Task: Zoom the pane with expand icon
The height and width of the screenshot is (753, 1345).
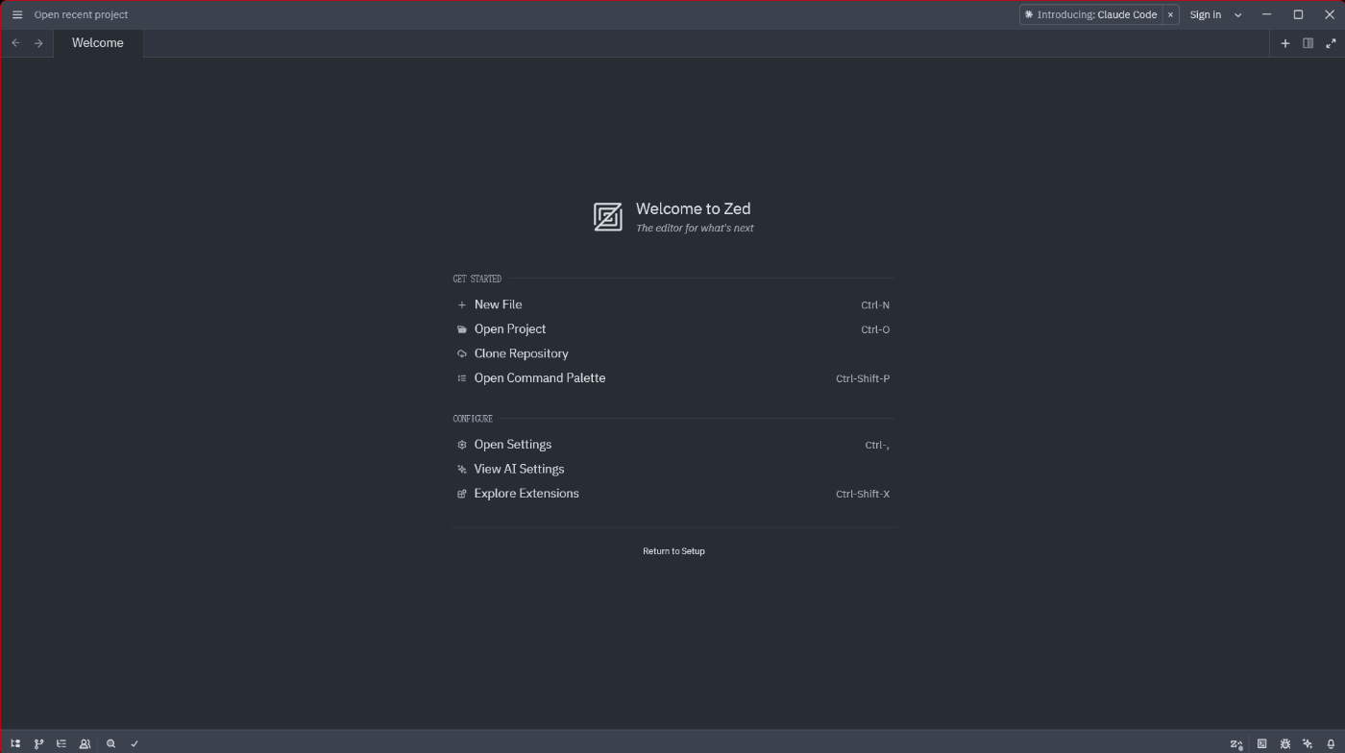Action: coord(1331,43)
